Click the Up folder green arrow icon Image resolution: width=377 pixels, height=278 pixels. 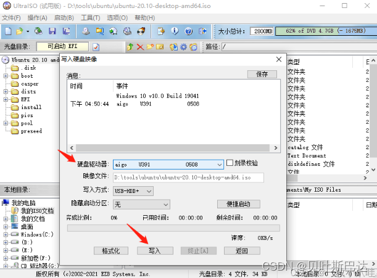pos(130,47)
